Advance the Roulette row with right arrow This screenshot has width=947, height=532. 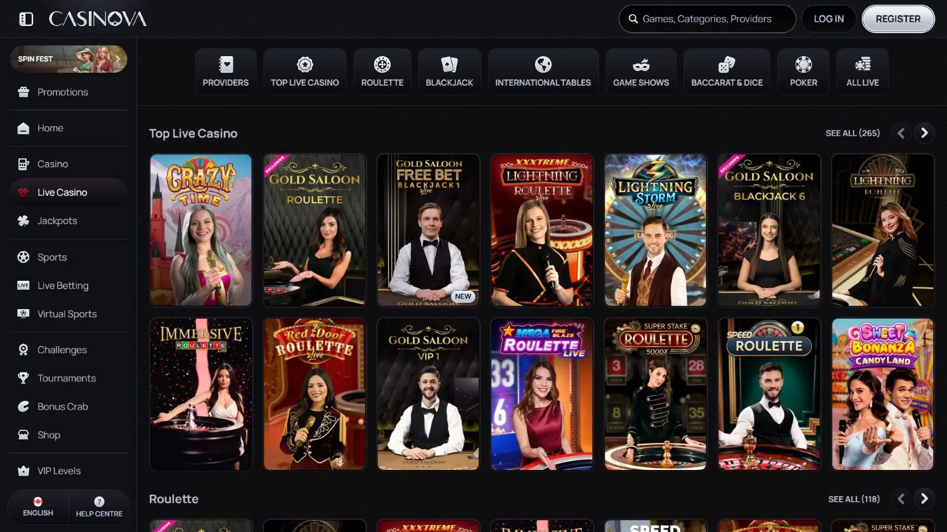[924, 499]
